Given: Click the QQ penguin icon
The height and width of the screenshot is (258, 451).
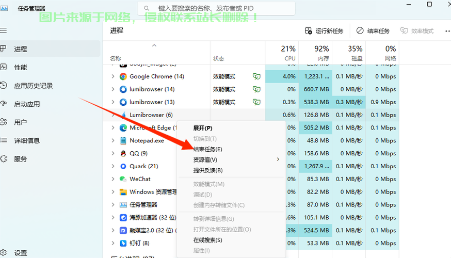Looking at the screenshot, I should pos(123,153).
